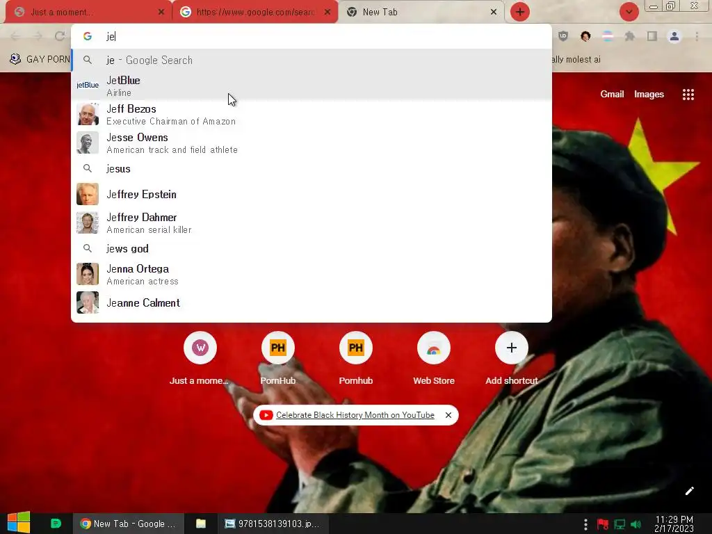Viewport: 712px width, 534px height.
Task: Switch to the google.com search tab
Action: [x=255, y=13]
